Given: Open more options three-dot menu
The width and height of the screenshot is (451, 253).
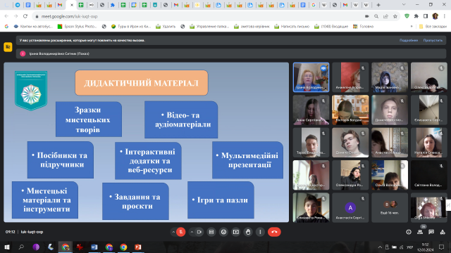Looking at the screenshot, I should tap(260, 232).
